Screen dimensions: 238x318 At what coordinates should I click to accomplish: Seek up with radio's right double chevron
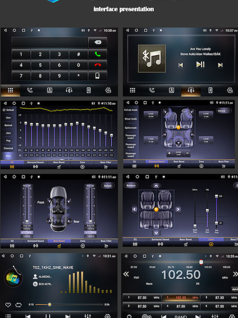click(x=235, y=274)
